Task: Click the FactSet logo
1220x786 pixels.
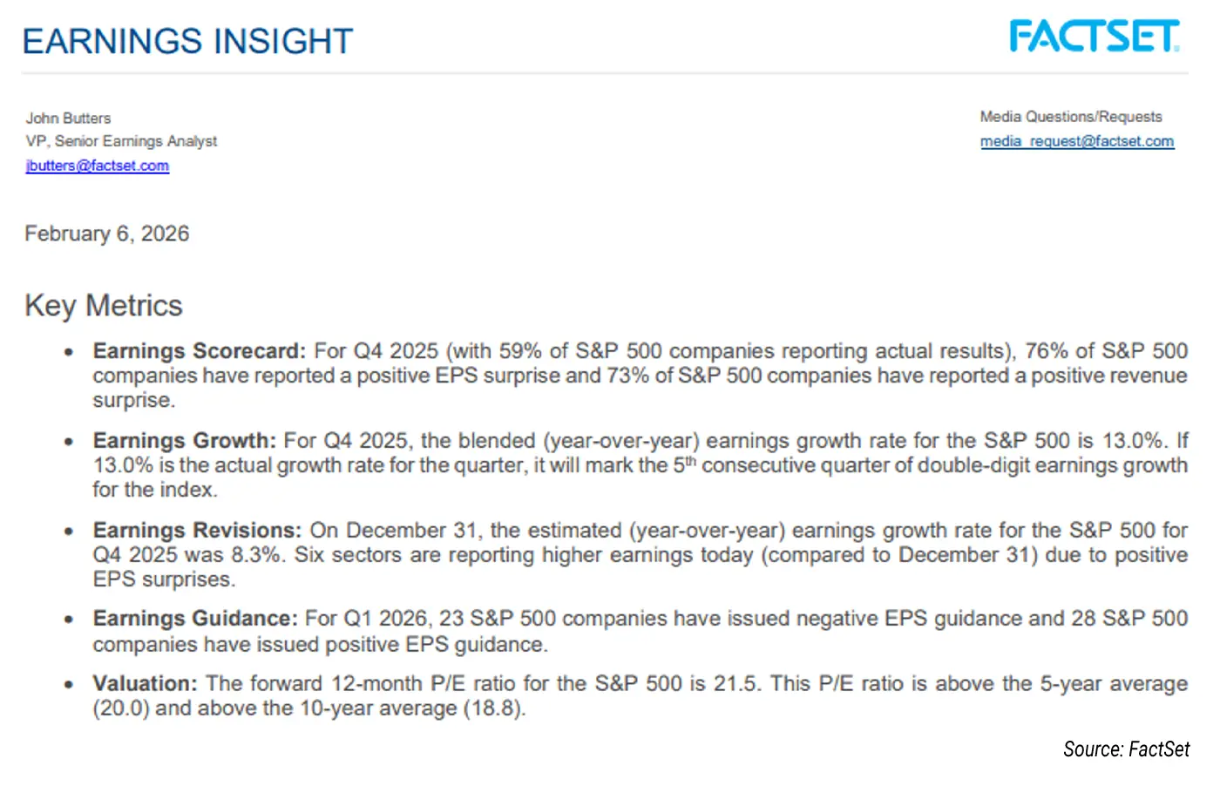Action: [1094, 37]
